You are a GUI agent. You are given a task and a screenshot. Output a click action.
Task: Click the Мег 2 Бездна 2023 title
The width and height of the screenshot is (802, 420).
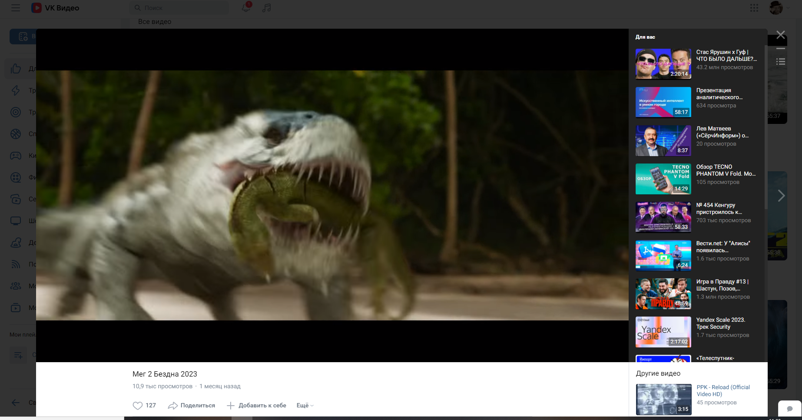[x=165, y=374]
